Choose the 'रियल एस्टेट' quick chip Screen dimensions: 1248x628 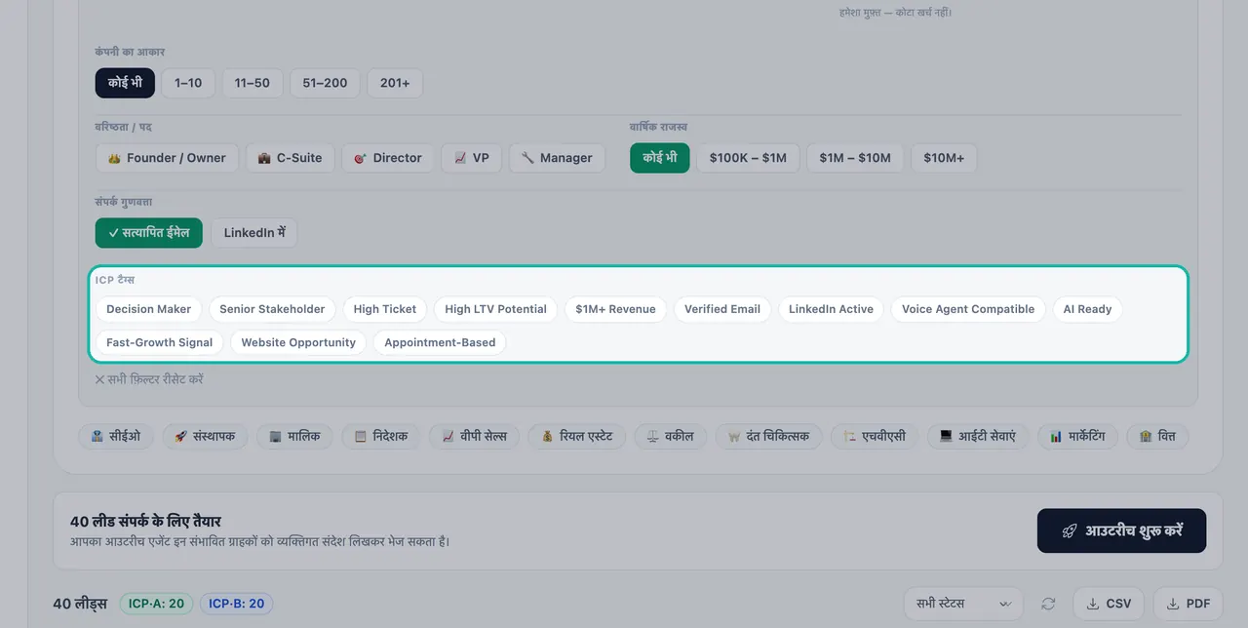[576, 436]
